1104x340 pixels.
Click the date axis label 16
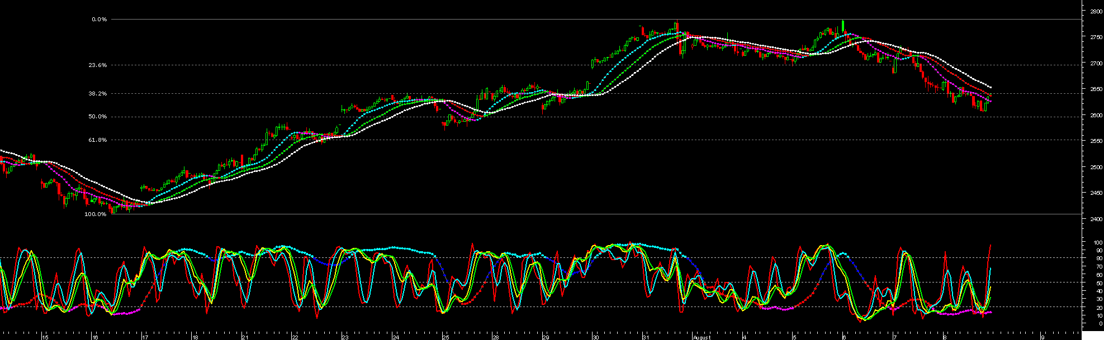[x=95, y=337]
